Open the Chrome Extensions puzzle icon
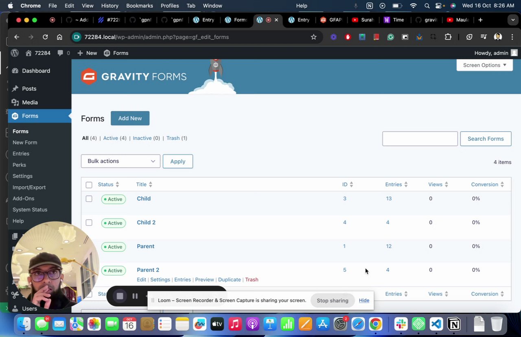 pos(448,37)
